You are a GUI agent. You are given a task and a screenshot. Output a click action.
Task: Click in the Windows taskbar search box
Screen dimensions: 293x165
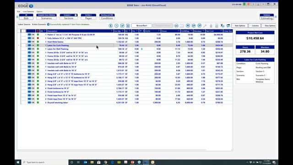[45, 162]
